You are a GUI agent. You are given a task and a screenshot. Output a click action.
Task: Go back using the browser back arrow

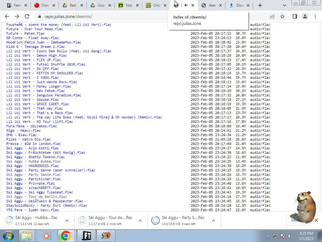7,16
